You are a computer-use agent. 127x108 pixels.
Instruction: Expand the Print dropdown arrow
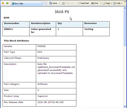tap(101, 3)
